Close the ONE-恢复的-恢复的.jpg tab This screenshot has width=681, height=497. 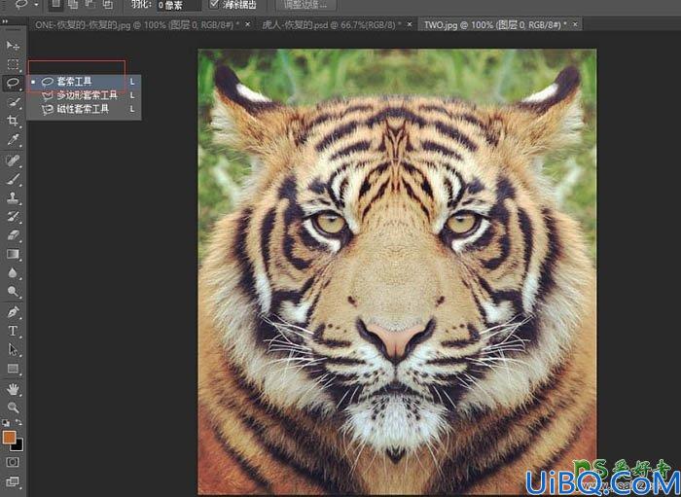point(247,24)
